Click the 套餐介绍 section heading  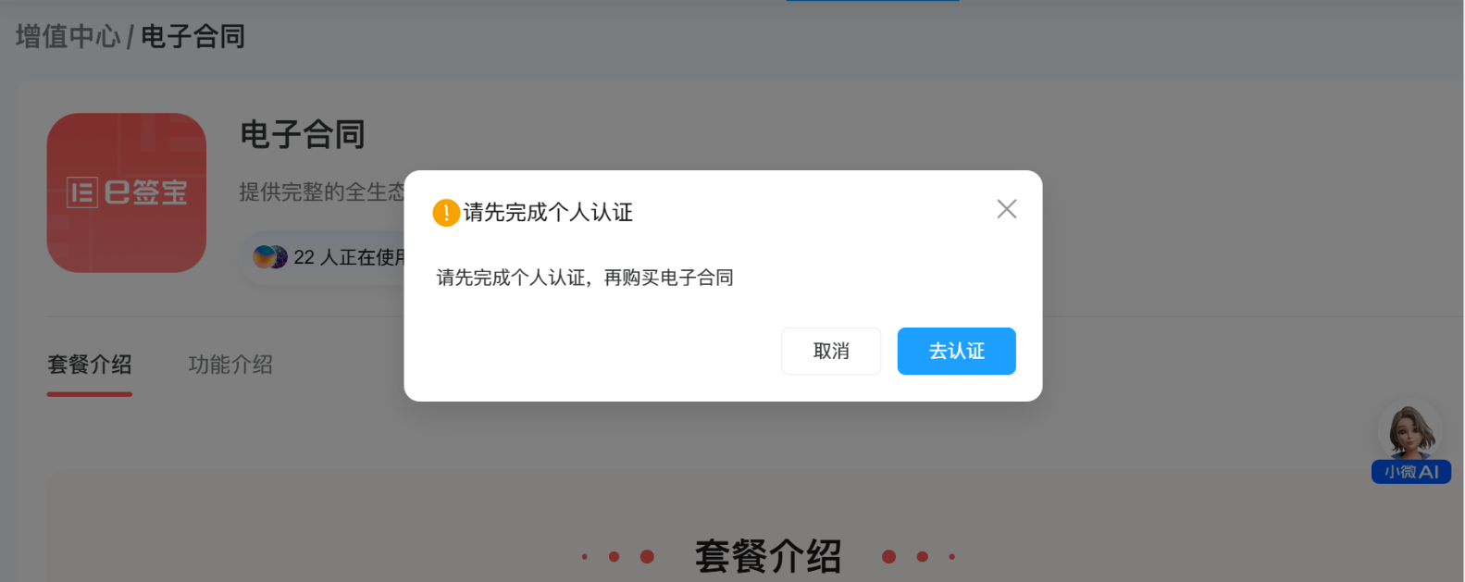768,556
